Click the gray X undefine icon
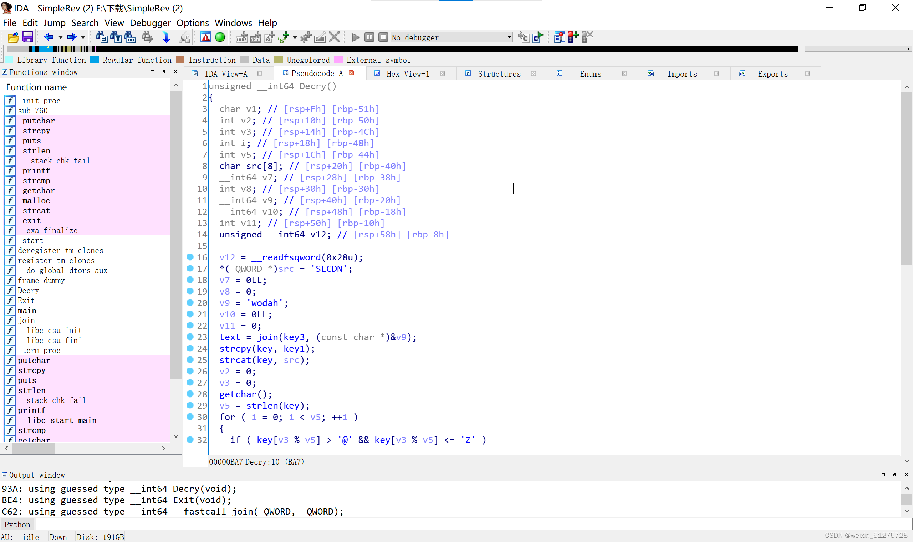This screenshot has height=542, width=913. coord(334,37)
